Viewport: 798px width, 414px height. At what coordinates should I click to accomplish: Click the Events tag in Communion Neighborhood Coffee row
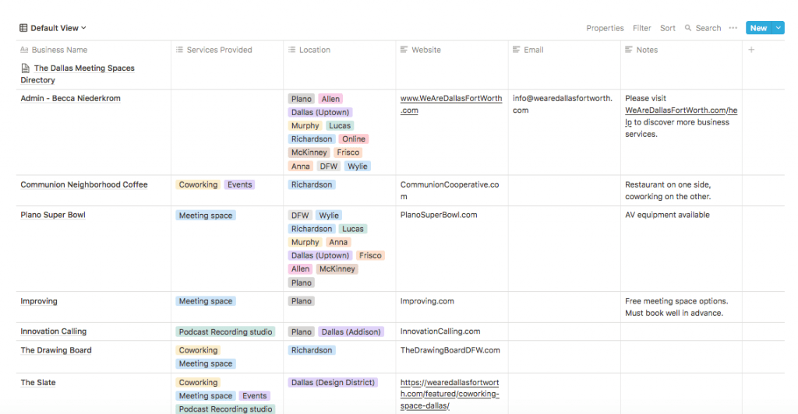click(240, 185)
